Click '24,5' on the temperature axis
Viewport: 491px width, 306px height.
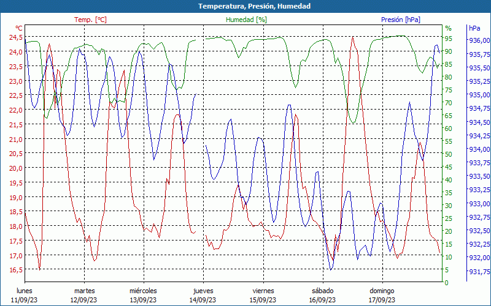[x=16, y=37]
